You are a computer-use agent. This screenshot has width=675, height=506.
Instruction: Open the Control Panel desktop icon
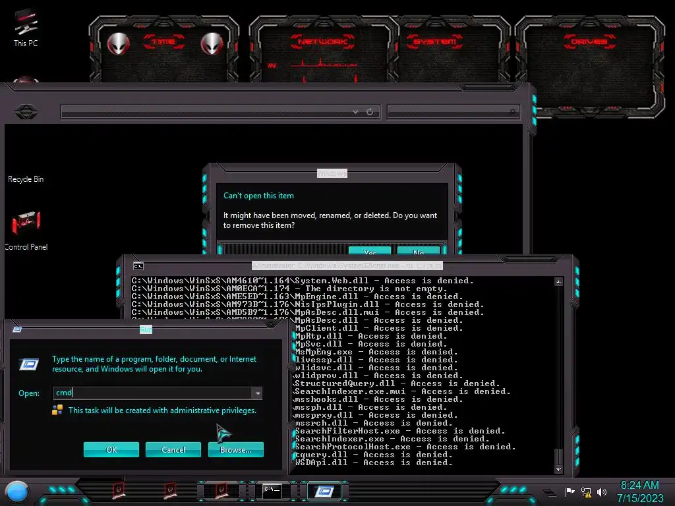click(x=26, y=230)
